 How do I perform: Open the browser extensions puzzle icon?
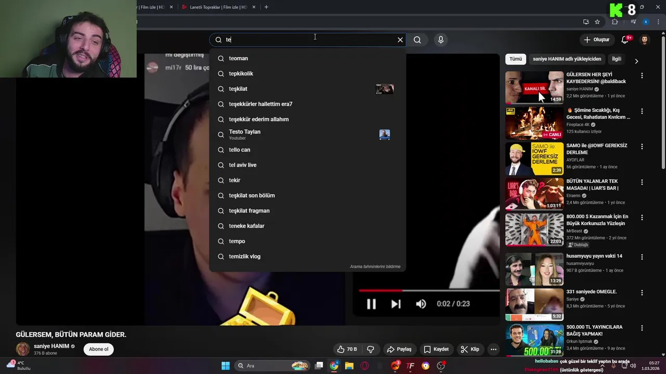tap(615, 22)
